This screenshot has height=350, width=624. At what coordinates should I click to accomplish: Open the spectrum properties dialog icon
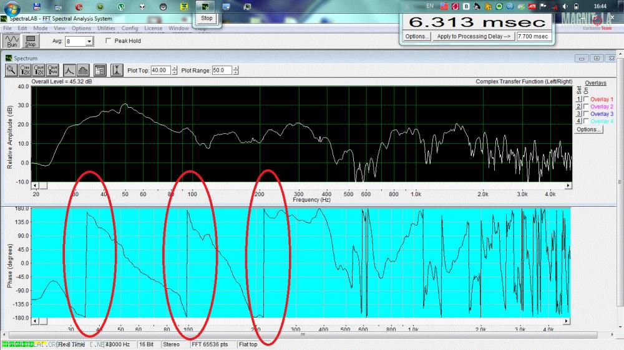(100, 70)
